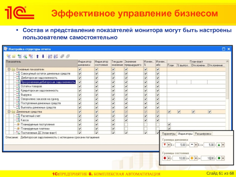Select Совокупный остаток денежных средств row
This screenshot has width=236, height=177.
pyautogui.click(x=45, y=73)
